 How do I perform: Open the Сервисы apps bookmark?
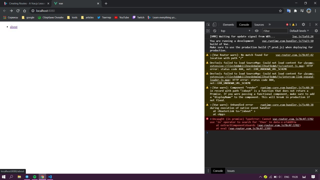click(10, 17)
